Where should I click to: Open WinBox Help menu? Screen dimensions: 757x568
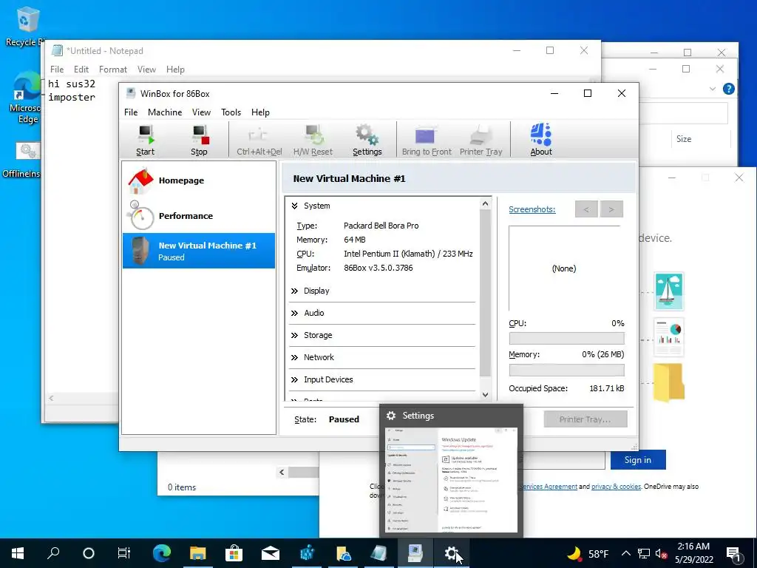coord(260,112)
